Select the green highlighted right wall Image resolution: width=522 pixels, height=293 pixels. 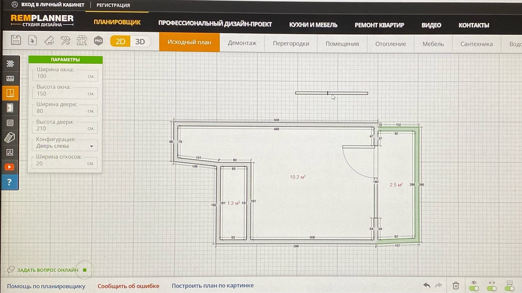click(417, 184)
